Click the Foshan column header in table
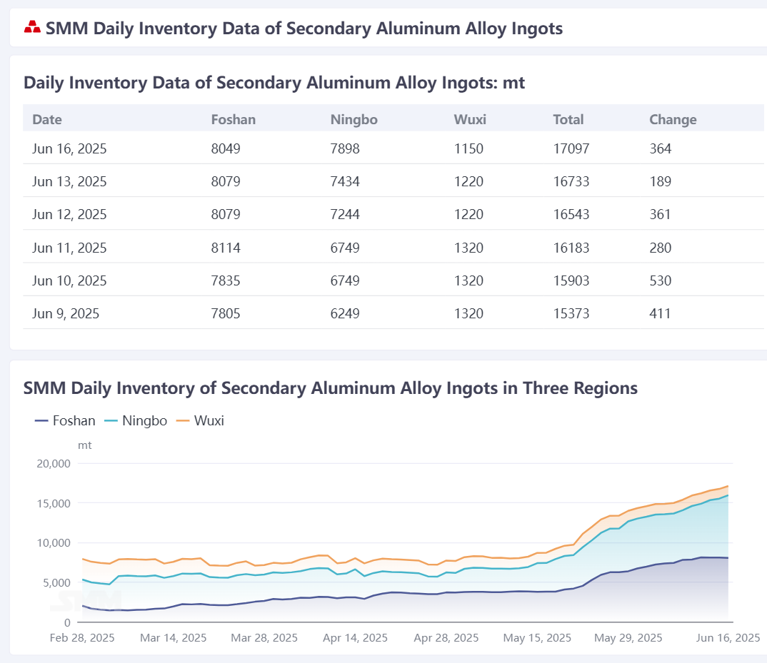The width and height of the screenshot is (767, 663). 234,119
